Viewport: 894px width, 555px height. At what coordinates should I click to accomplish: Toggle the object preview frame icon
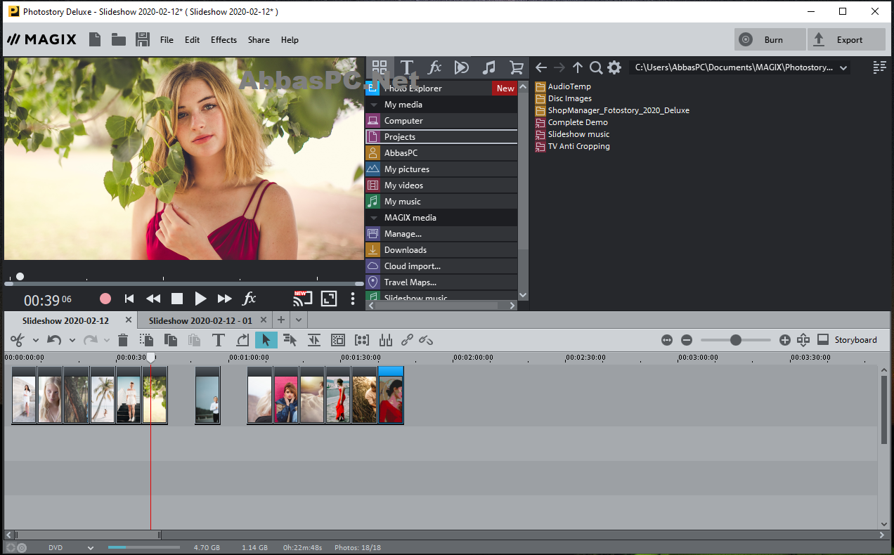click(338, 340)
